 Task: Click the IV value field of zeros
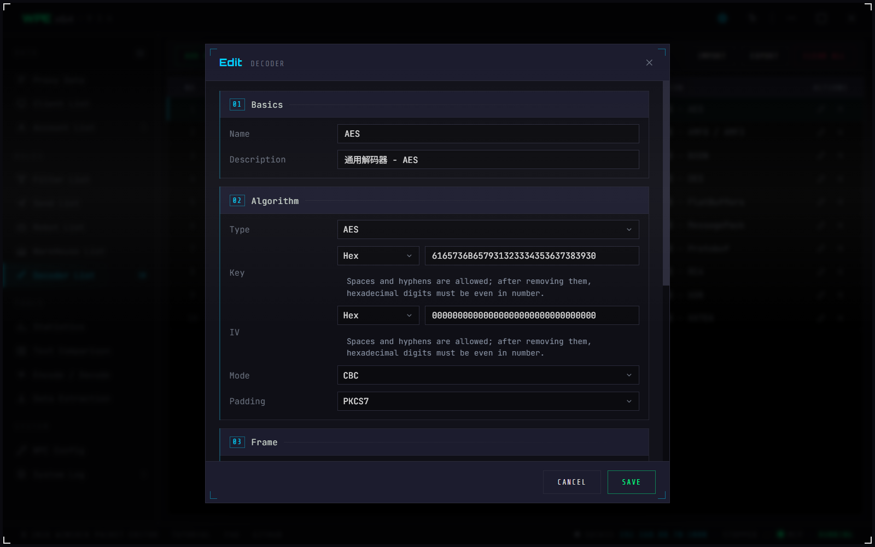(x=532, y=316)
